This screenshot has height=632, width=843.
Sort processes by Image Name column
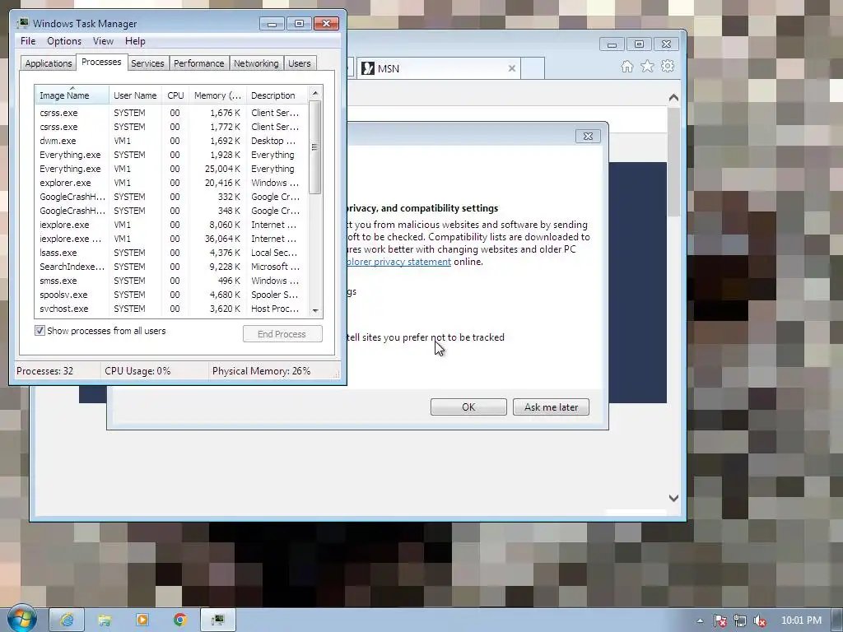tap(72, 95)
